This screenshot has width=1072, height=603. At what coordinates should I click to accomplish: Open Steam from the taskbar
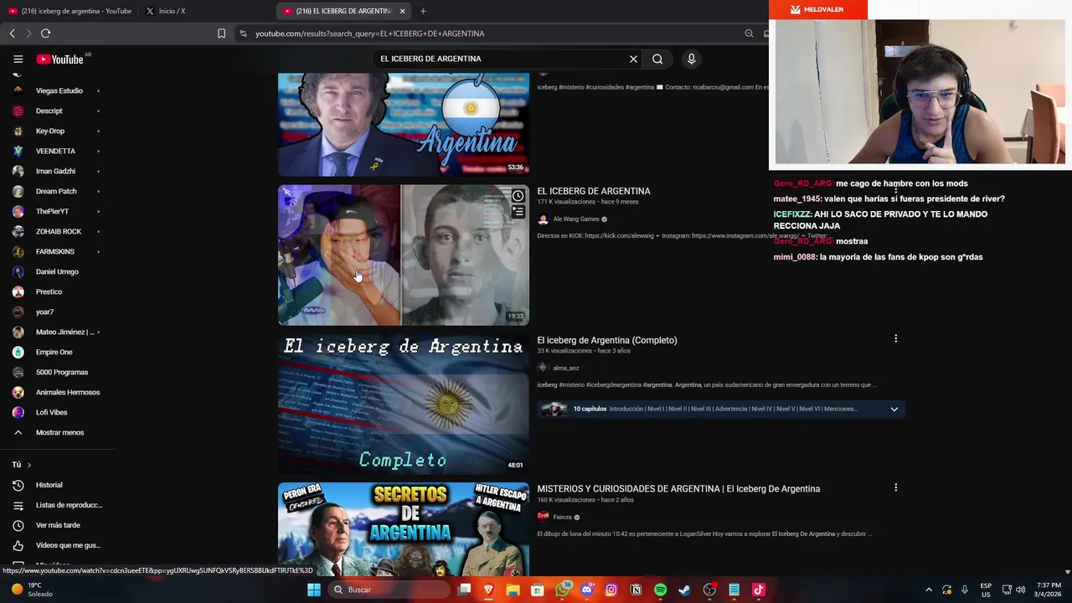(x=684, y=590)
